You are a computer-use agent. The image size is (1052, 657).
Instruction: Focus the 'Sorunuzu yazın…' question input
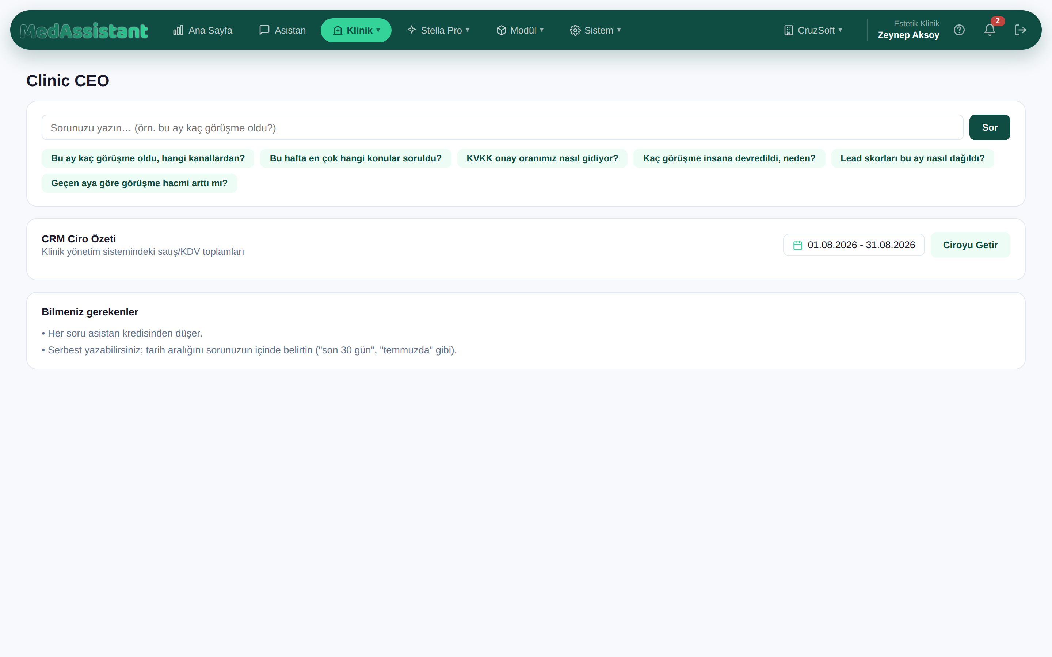click(x=502, y=127)
